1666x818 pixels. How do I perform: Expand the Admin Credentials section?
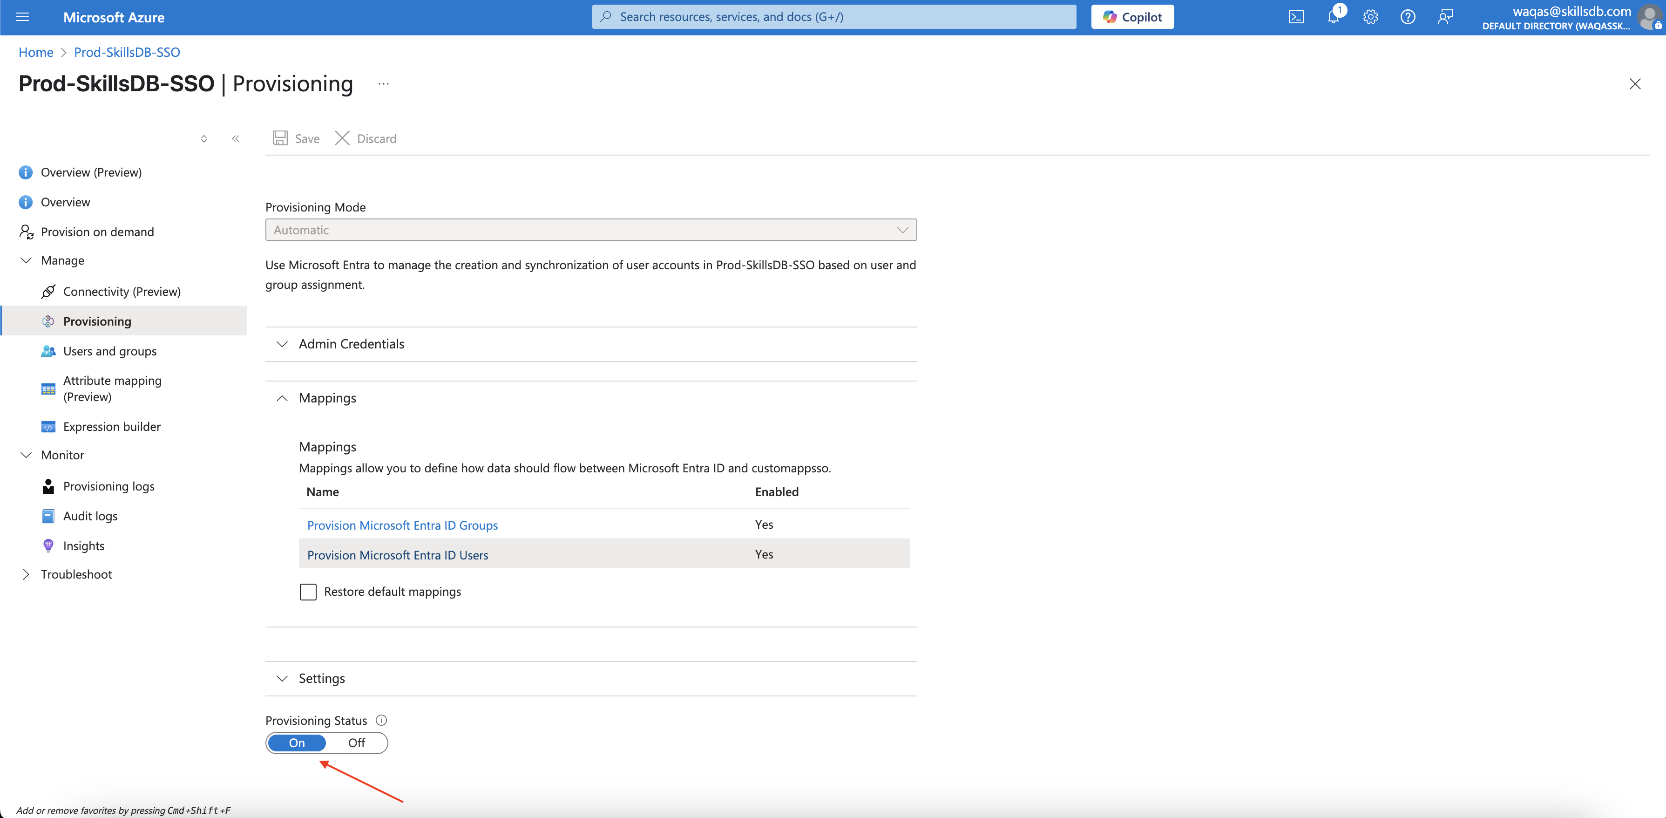(590, 344)
